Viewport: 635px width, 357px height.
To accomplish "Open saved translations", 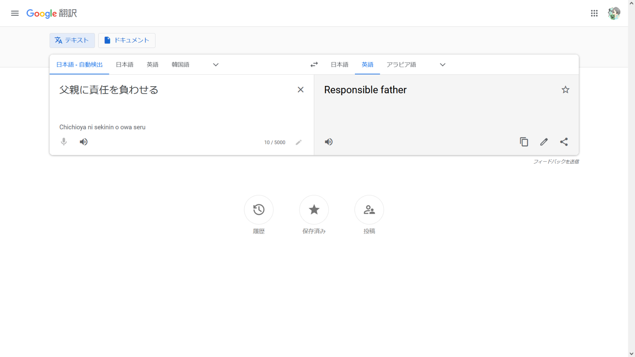I will (314, 210).
